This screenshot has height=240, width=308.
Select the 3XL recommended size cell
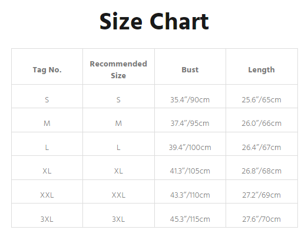pos(118,219)
